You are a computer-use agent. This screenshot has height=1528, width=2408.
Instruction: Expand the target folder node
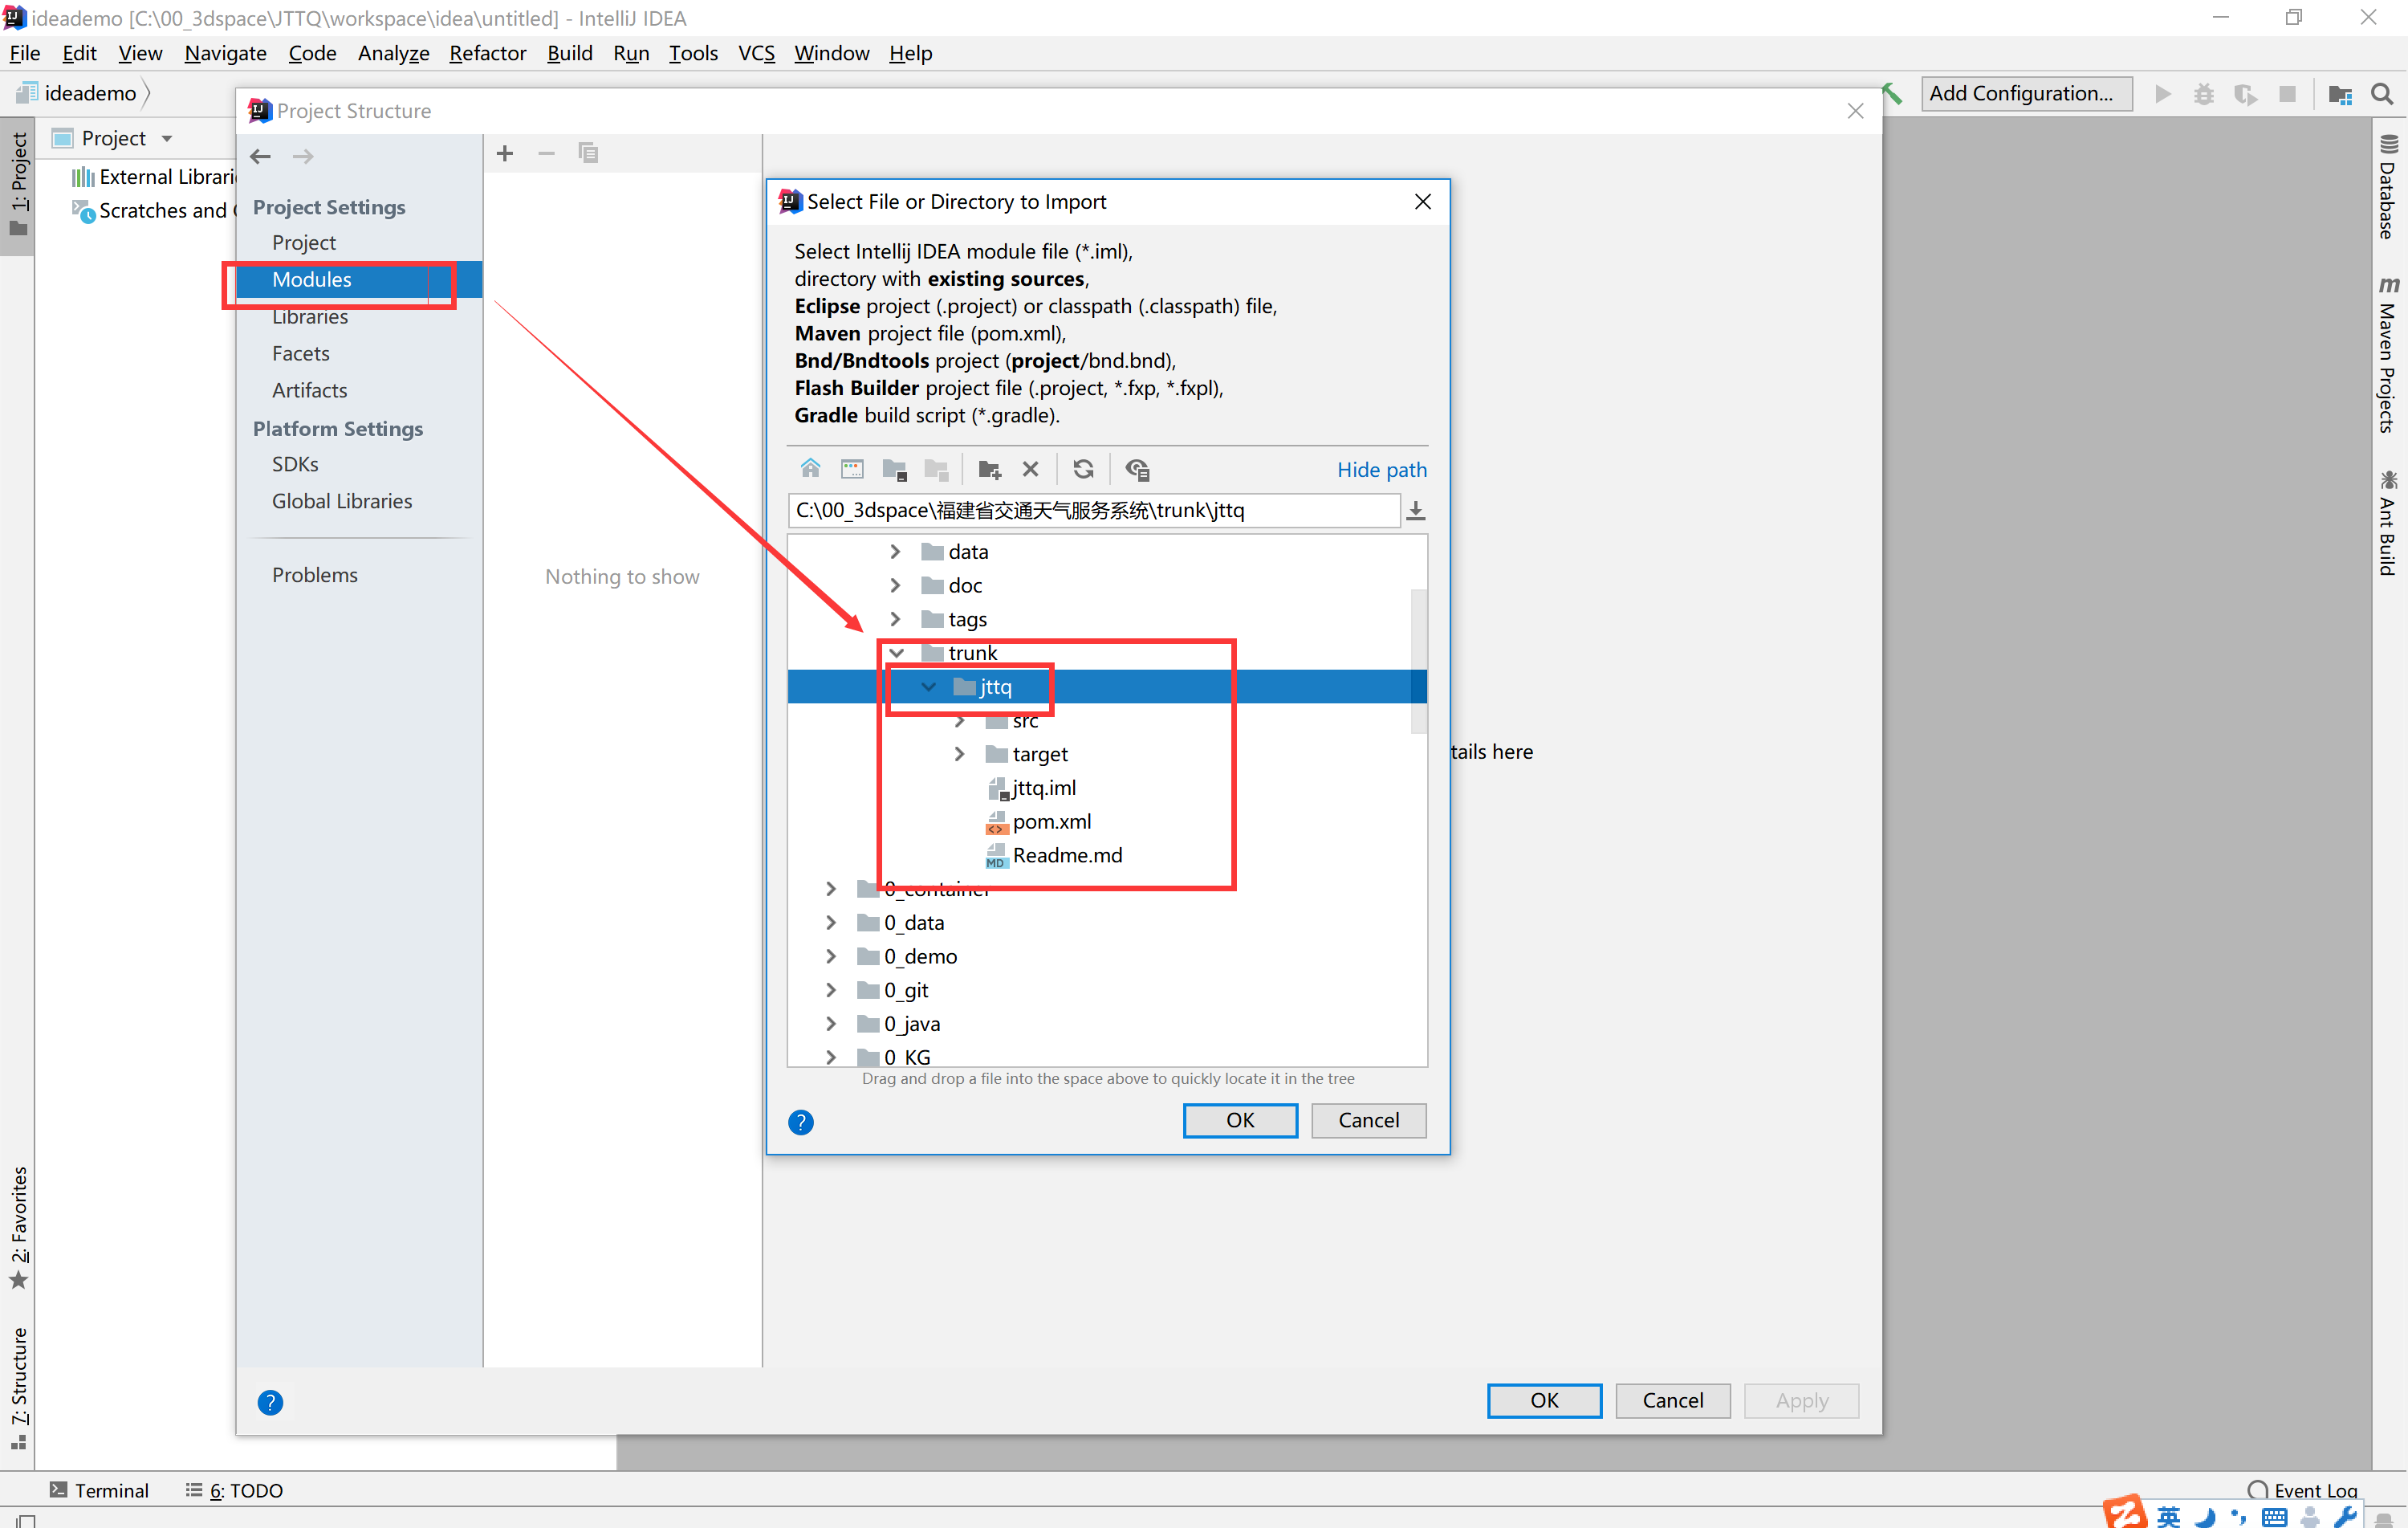pos(960,753)
